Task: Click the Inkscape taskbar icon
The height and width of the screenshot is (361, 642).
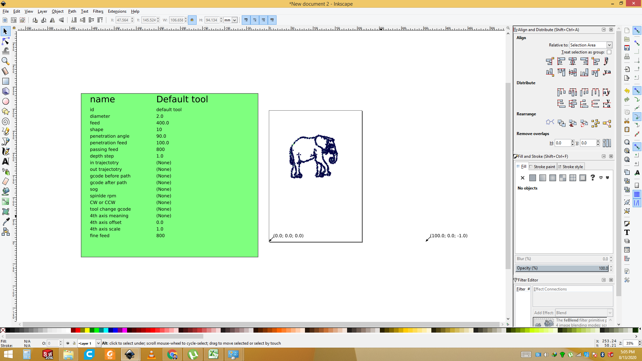Action: (x=130, y=354)
